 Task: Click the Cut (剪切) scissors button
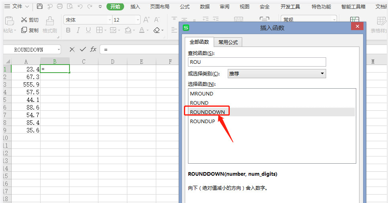30,20
